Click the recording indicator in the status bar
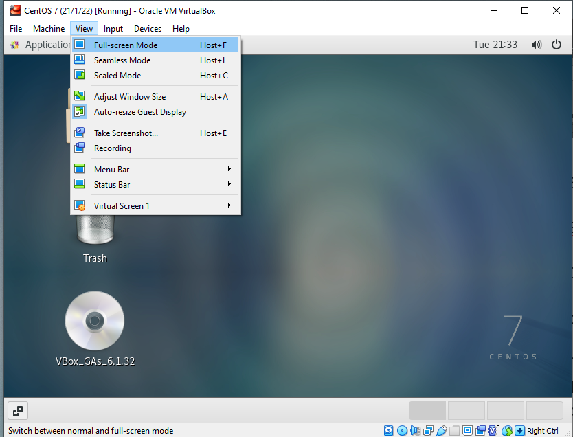Viewport: 573px width, 437px height. coord(480,430)
